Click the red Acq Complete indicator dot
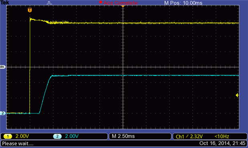 101,2
